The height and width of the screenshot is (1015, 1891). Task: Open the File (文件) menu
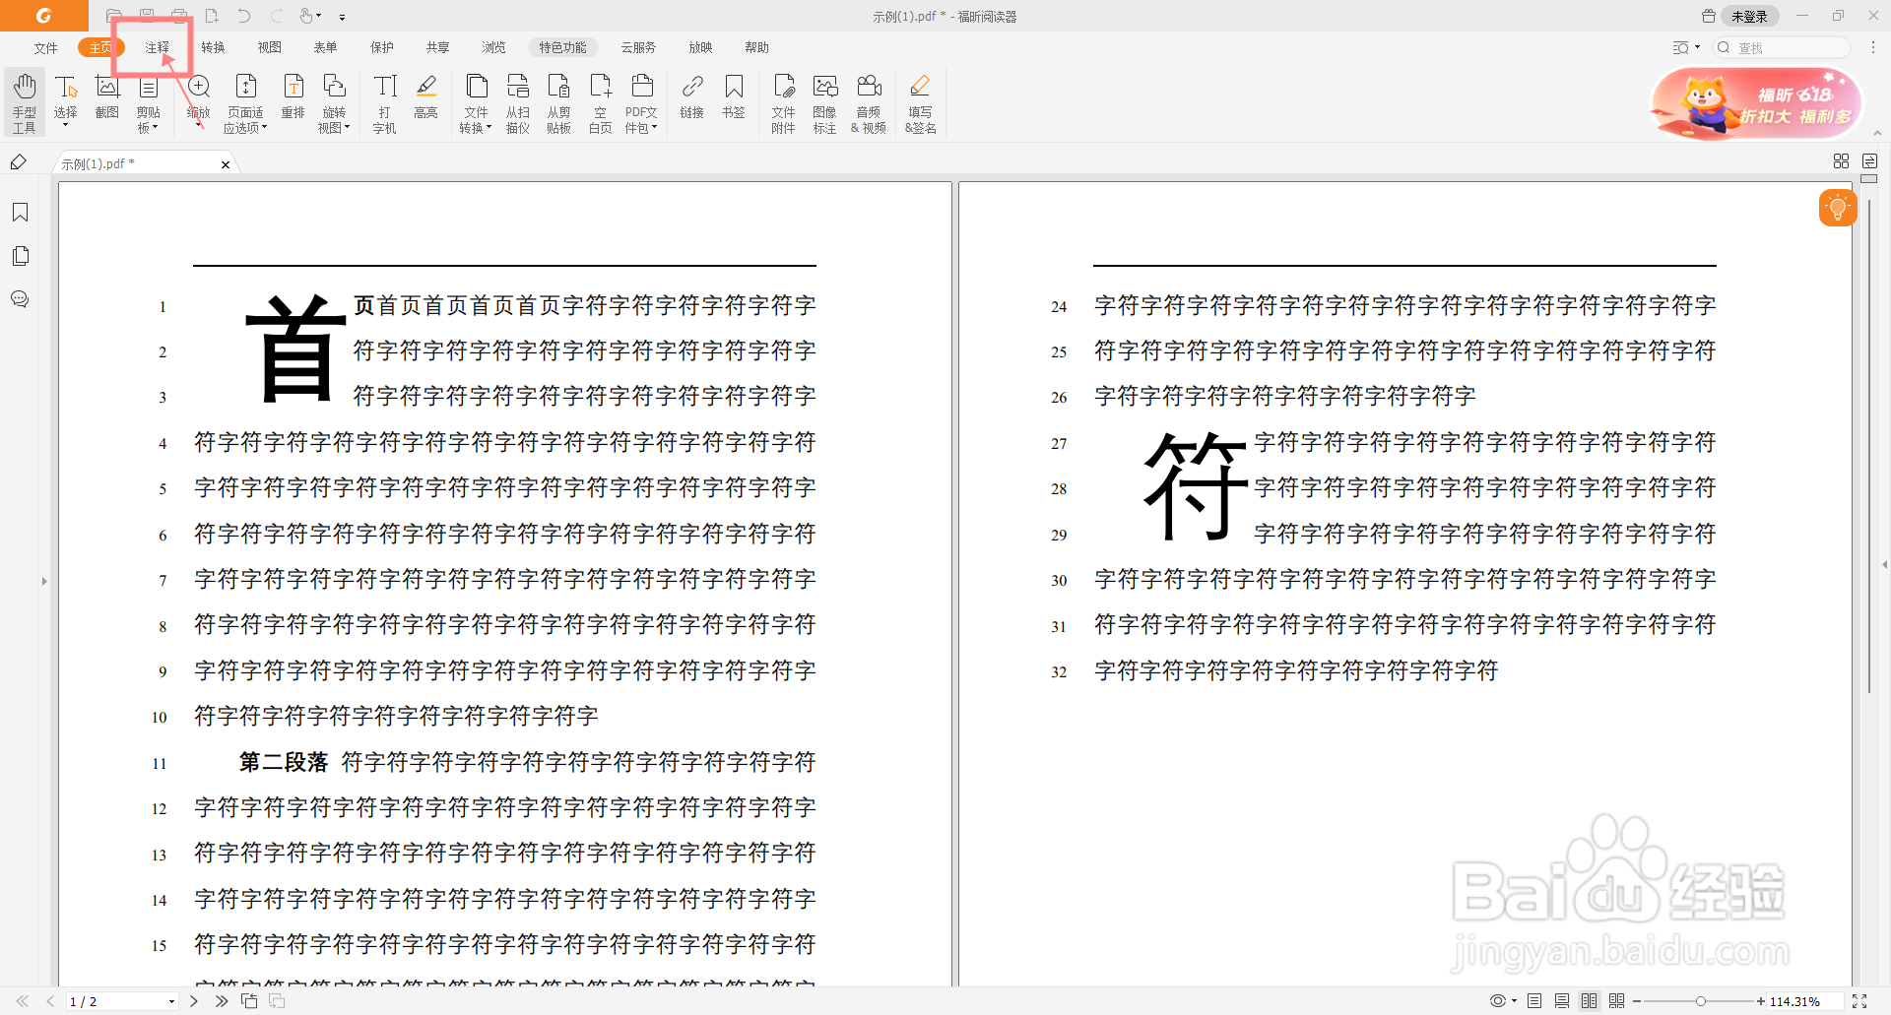click(x=46, y=47)
